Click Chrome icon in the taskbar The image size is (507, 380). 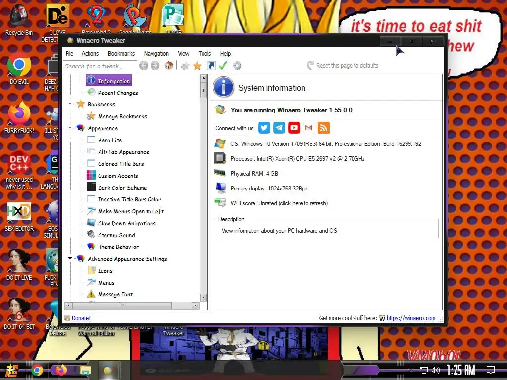[x=37, y=370]
